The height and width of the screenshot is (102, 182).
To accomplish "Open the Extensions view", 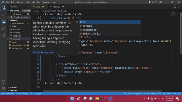I will [x=3, y=35].
